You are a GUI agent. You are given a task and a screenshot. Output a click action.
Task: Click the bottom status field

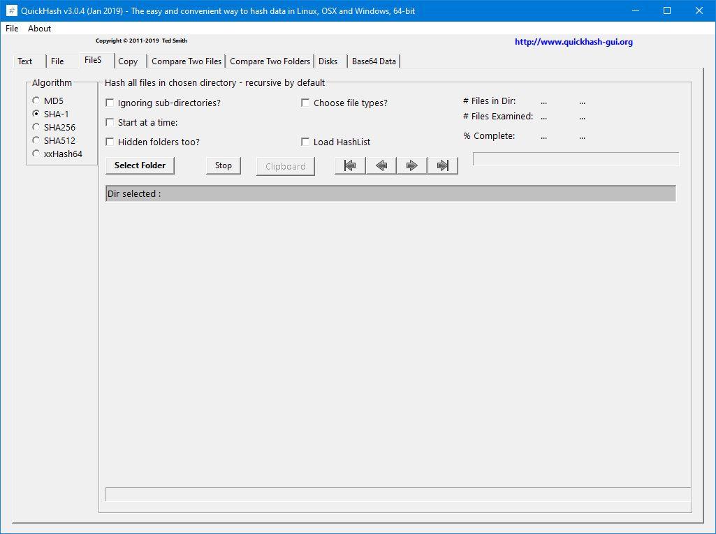click(x=397, y=494)
